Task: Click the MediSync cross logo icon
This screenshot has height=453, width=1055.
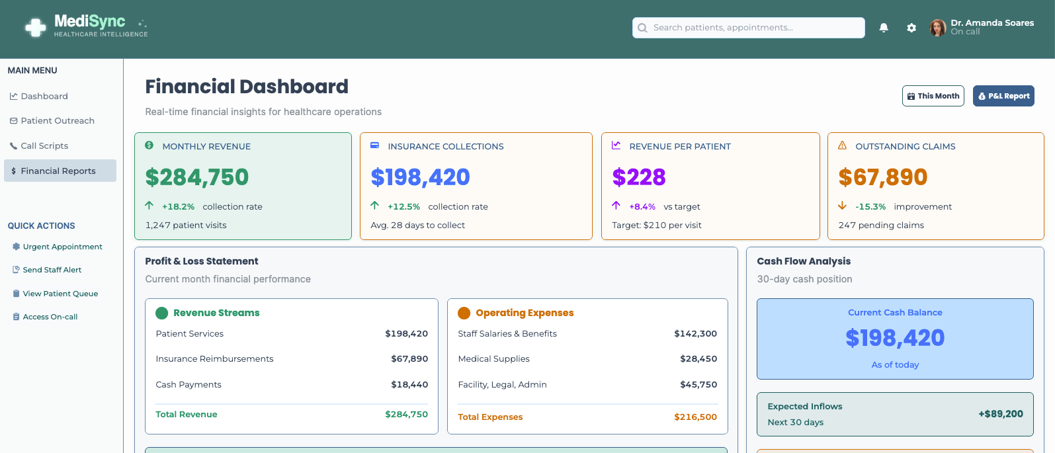Action: point(35,28)
